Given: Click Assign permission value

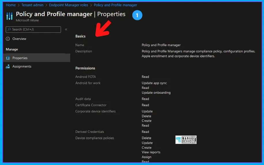Looking at the screenshot, I should point(147,157).
